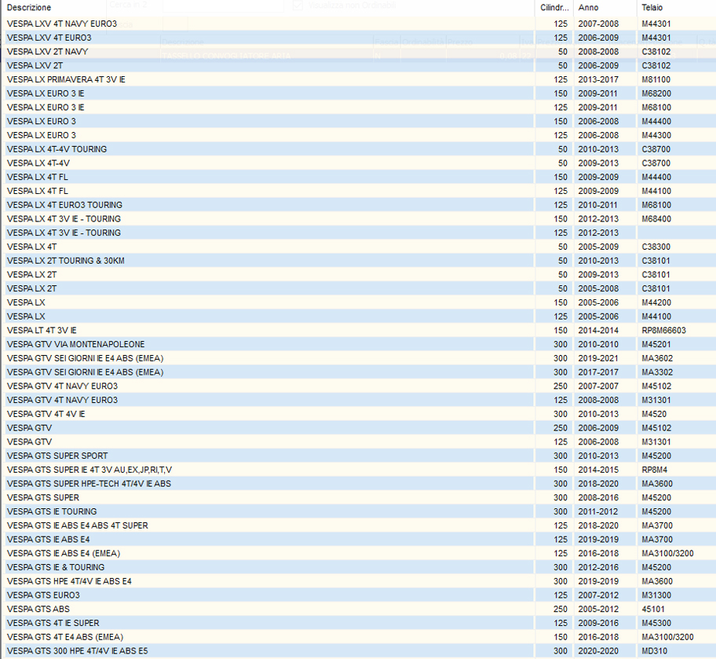
Task: Select VESPA GTS ABS 250 row
Action: tap(358, 610)
